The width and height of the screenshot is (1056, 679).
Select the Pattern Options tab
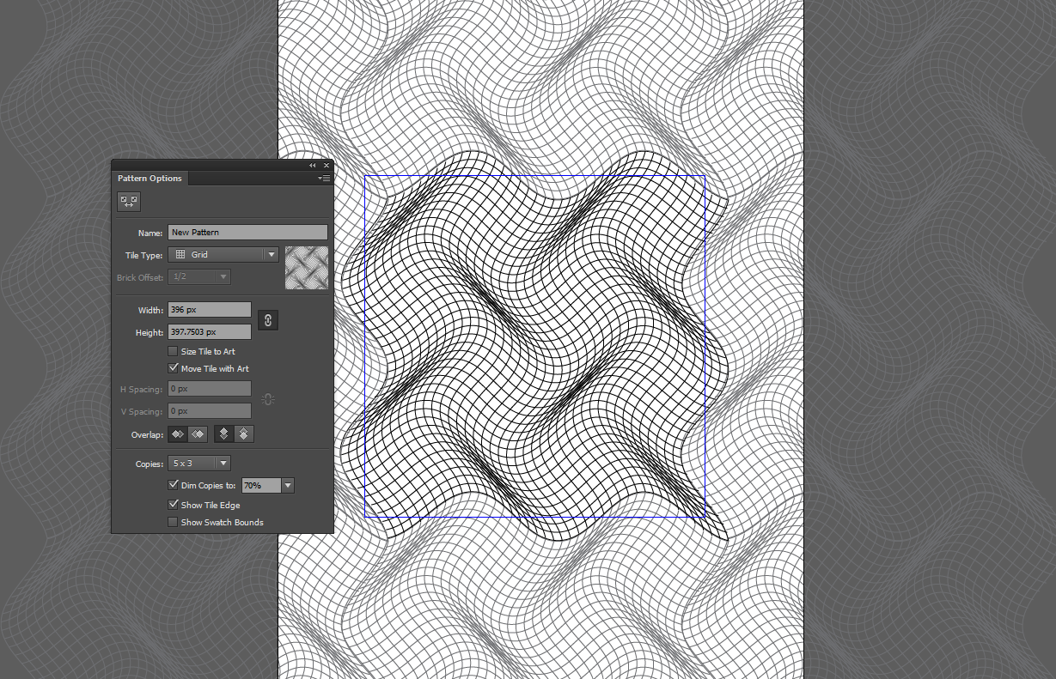pos(150,178)
